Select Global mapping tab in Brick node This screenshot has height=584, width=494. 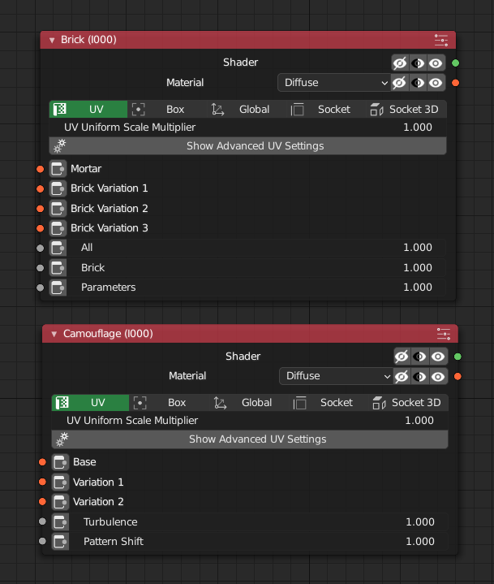(247, 109)
